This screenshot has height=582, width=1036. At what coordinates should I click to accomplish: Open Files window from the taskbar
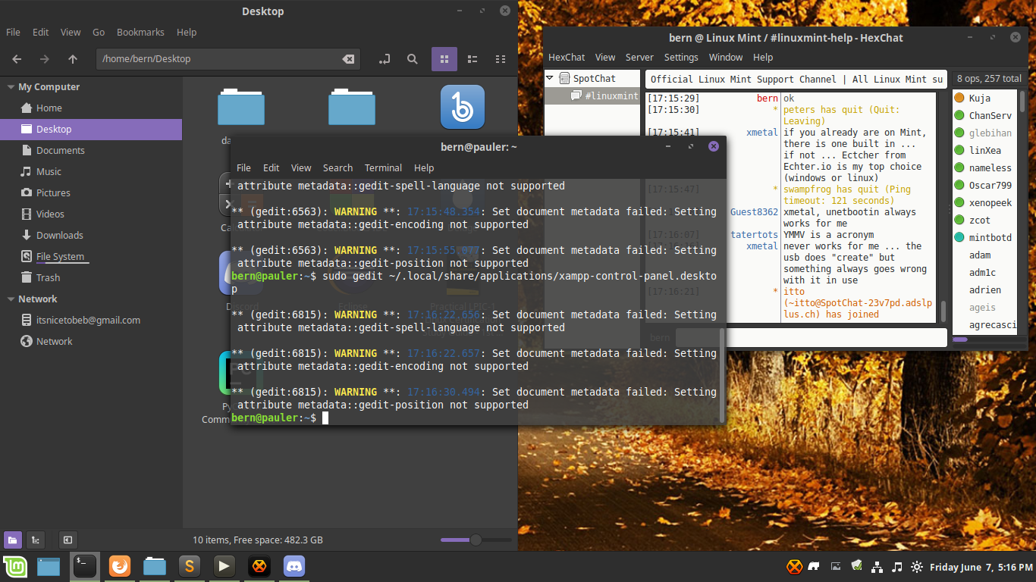155,566
